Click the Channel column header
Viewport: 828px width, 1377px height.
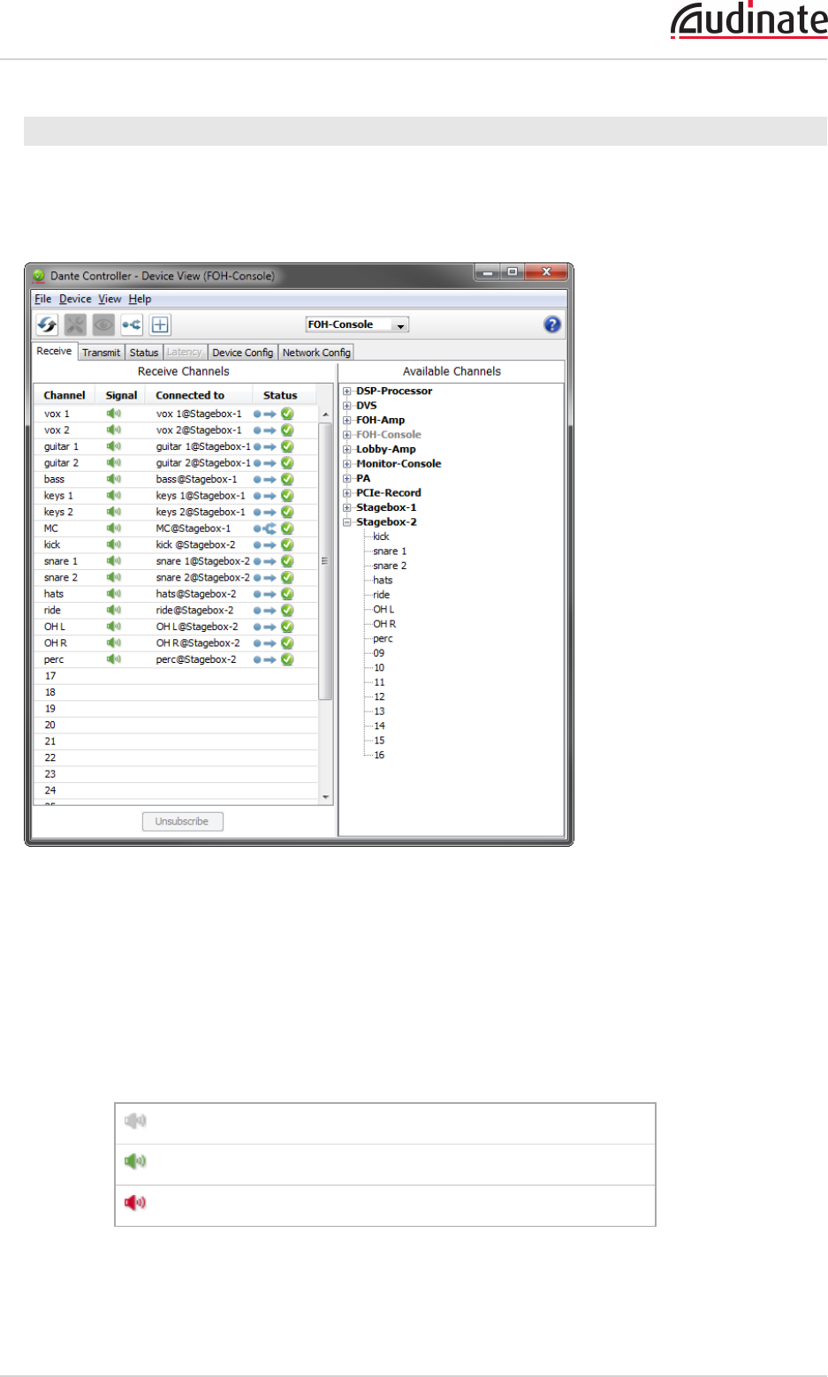point(65,395)
